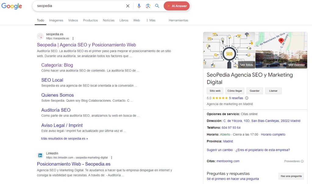
Task: Click the phone number 604 97 93 64
Action: (231, 128)
